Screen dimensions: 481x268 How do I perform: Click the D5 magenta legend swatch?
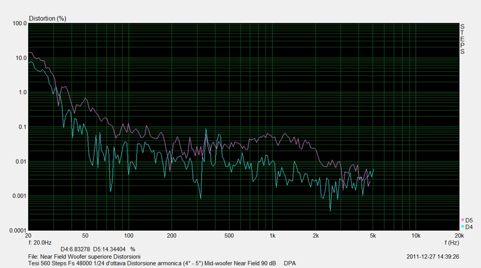[x=462, y=220]
